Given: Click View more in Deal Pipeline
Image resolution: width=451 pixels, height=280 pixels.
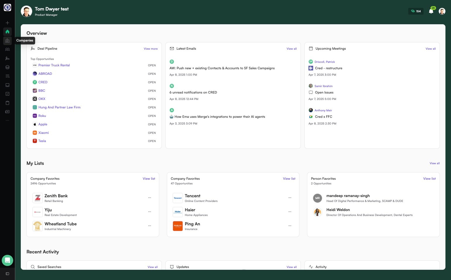Looking at the screenshot, I should coord(151,49).
